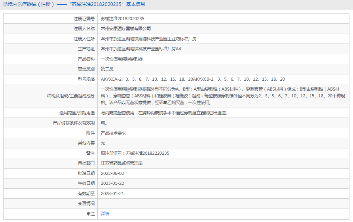Click the document icon beside the page title
This screenshot has height=222, width=353.
click(x=6, y=4)
